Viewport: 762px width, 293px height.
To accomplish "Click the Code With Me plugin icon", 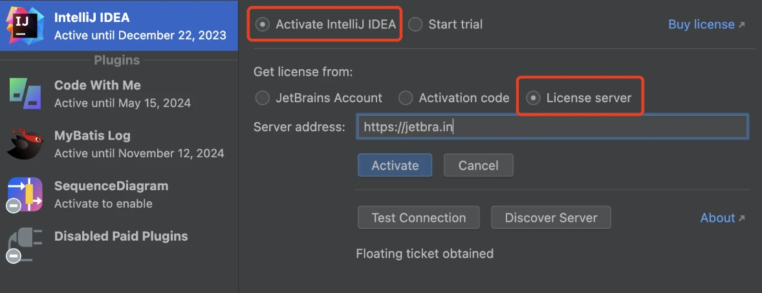I will pos(25,94).
